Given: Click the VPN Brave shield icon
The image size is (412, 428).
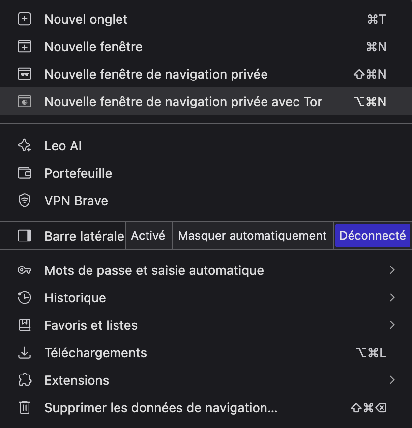Looking at the screenshot, I should click(x=24, y=201).
